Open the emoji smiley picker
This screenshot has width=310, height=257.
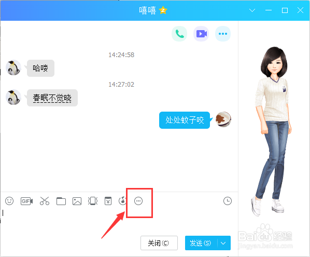(9, 201)
